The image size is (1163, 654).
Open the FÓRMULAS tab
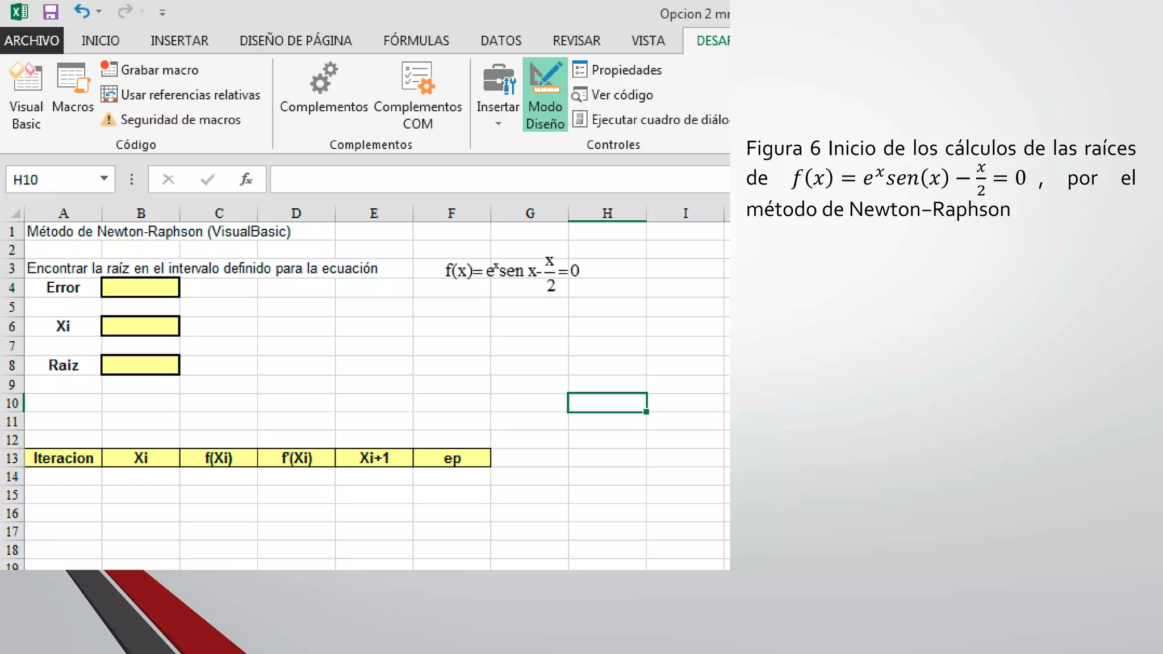point(416,40)
